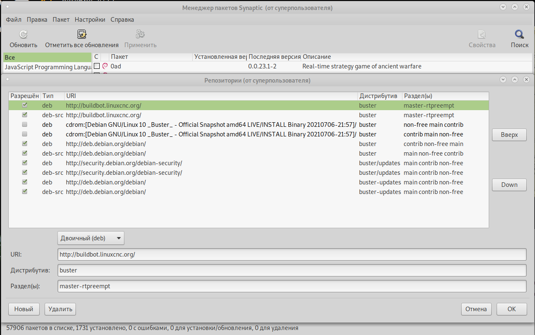
Task: Move the selected repository with the Down button
Action: click(509, 185)
